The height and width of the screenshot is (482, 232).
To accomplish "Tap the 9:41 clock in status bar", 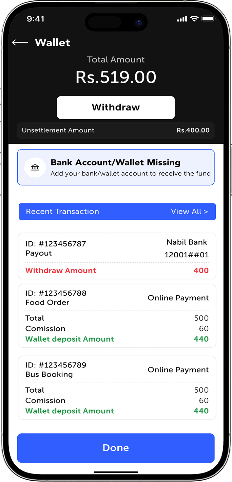I will 36,19.
